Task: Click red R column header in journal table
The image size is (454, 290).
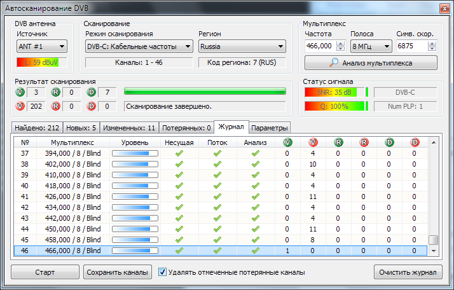Action: [x=364, y=142]
